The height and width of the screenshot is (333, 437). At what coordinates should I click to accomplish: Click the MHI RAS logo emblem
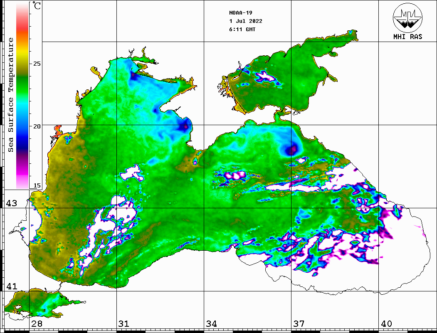[x=407, y=17]
